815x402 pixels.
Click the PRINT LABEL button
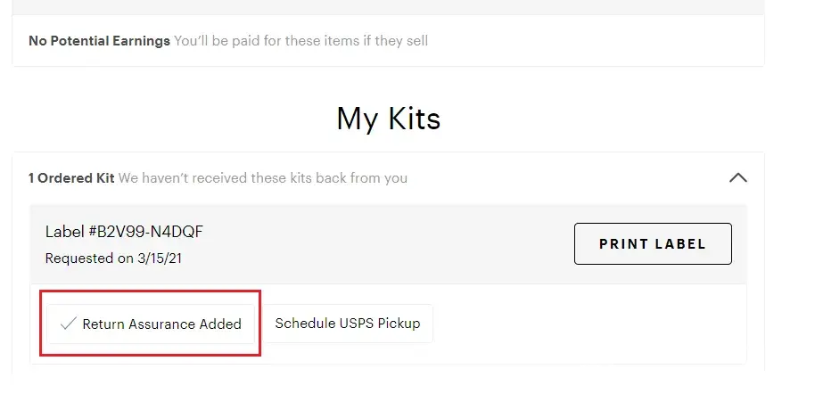coord(653,243)
